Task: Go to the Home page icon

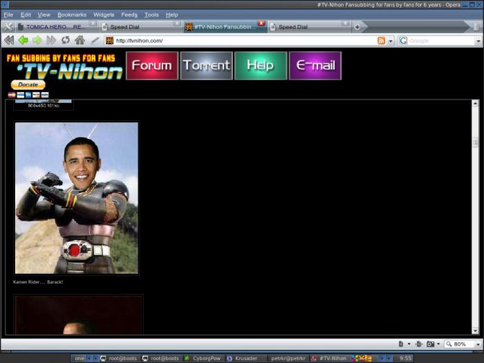Action: pyautogui.click(x=80, y=40)
